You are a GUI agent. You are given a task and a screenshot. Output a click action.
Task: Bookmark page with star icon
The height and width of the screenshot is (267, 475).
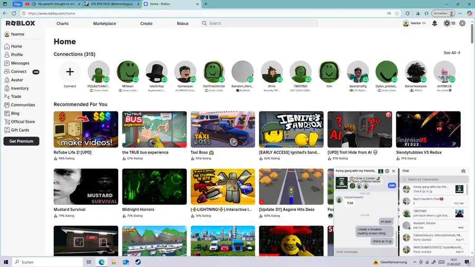pyautogui.click(x=397, y=13)
